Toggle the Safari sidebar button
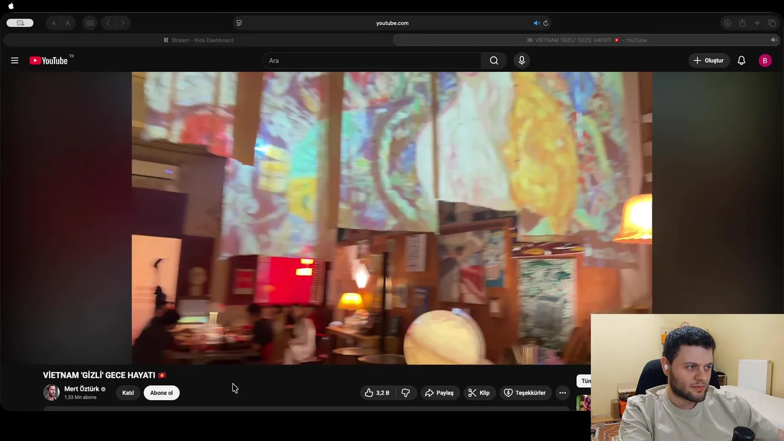 pos(20,23)
